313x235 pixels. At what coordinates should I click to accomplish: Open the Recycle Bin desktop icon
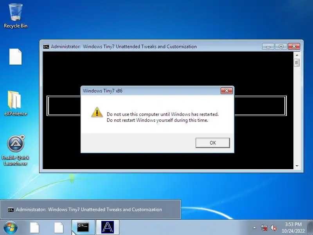click(16, 16)
